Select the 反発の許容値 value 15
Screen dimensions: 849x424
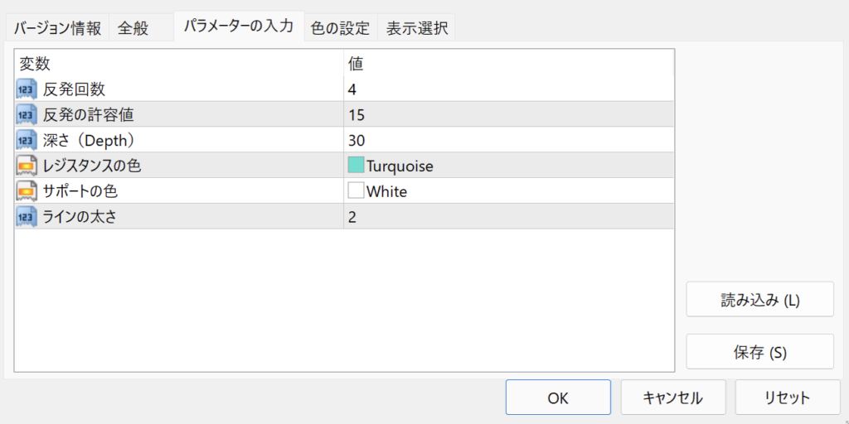point(509,114)
